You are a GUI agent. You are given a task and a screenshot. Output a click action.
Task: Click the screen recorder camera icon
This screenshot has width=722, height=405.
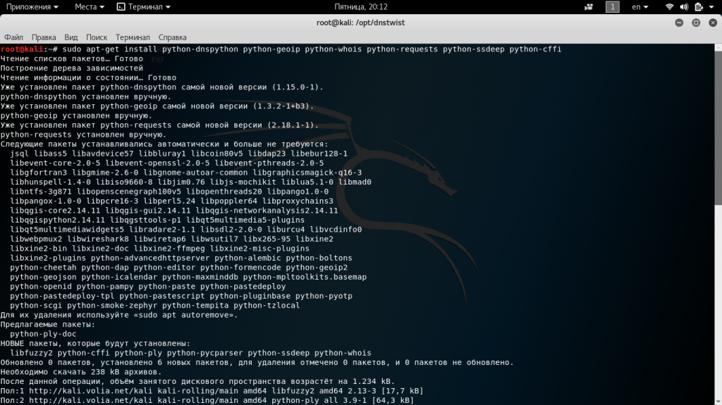tap(589, 7)
